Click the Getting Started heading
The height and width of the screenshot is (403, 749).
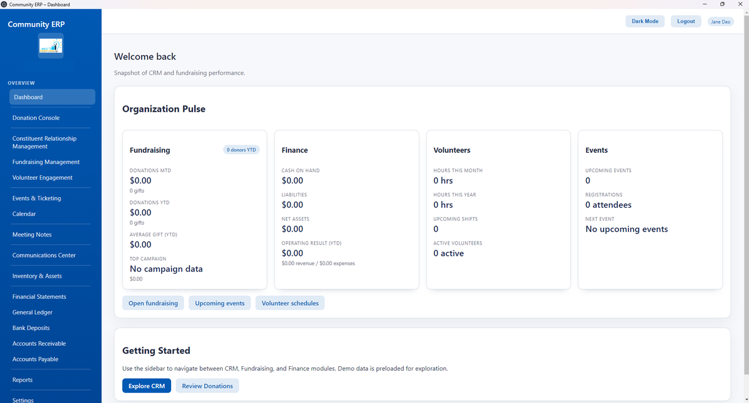[156, 351]
